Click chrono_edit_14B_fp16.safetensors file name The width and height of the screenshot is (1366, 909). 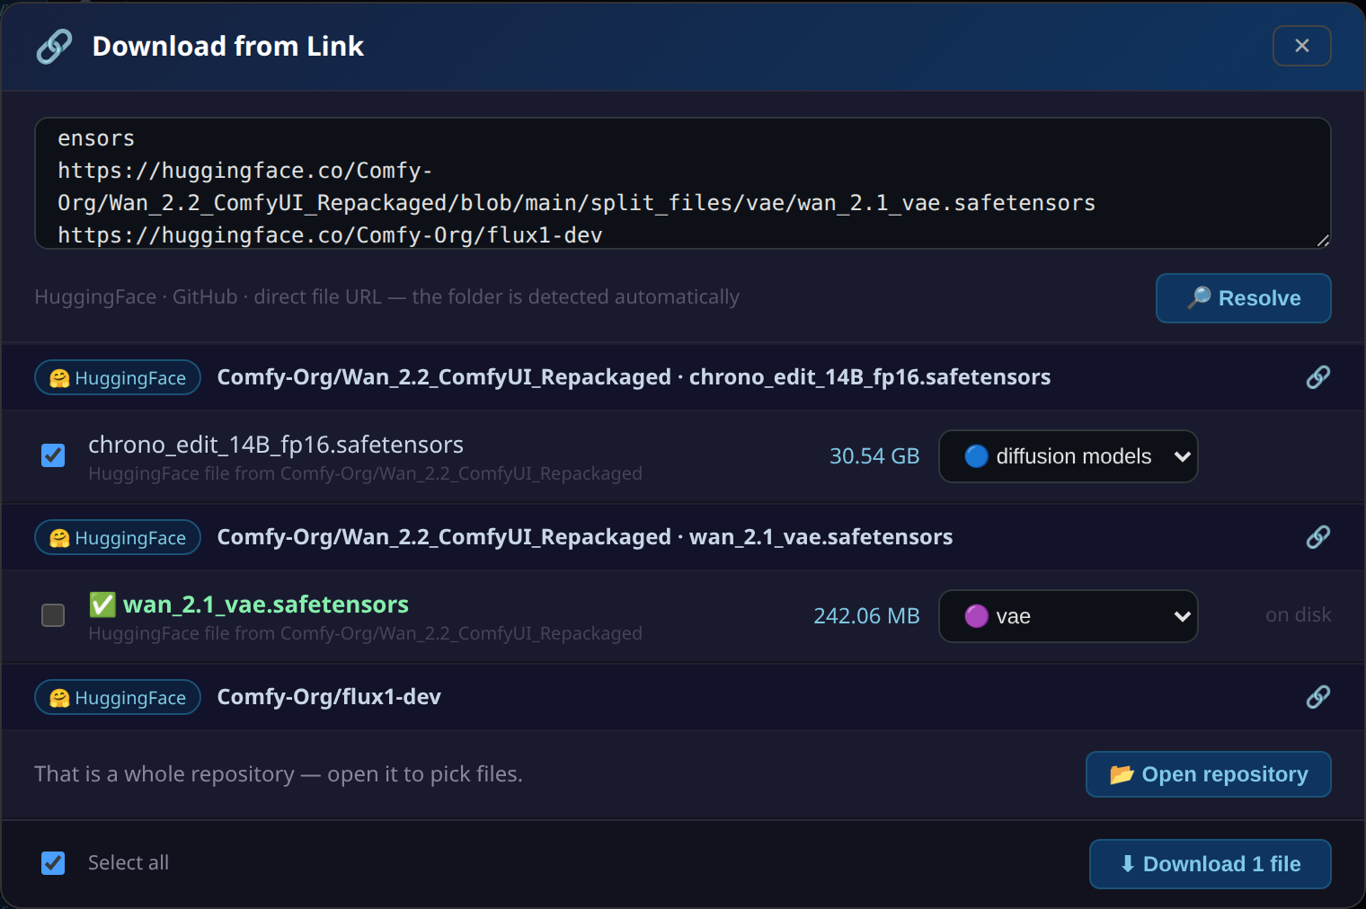coord(276,445)
